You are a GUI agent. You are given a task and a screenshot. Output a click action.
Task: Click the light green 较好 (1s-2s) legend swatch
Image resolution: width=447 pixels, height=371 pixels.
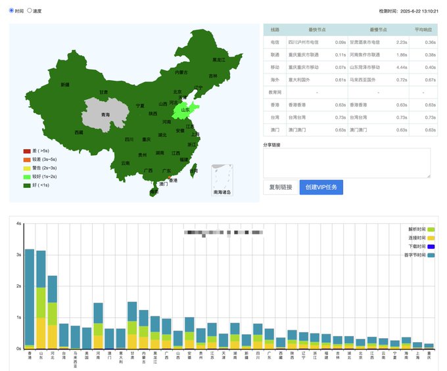coord(27,177)
